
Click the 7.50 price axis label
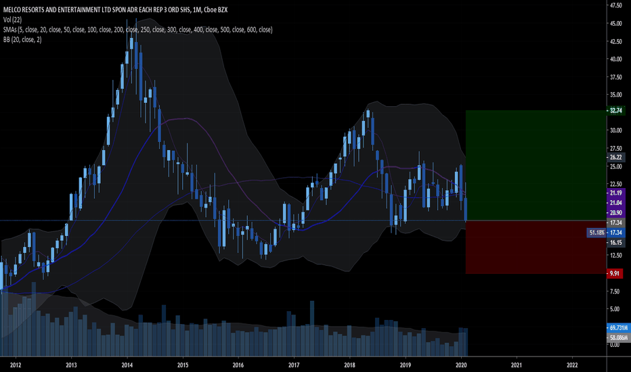[x=615, y=291]
